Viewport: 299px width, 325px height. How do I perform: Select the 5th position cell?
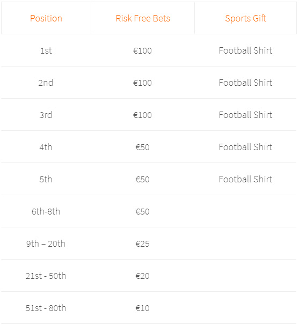46,179
